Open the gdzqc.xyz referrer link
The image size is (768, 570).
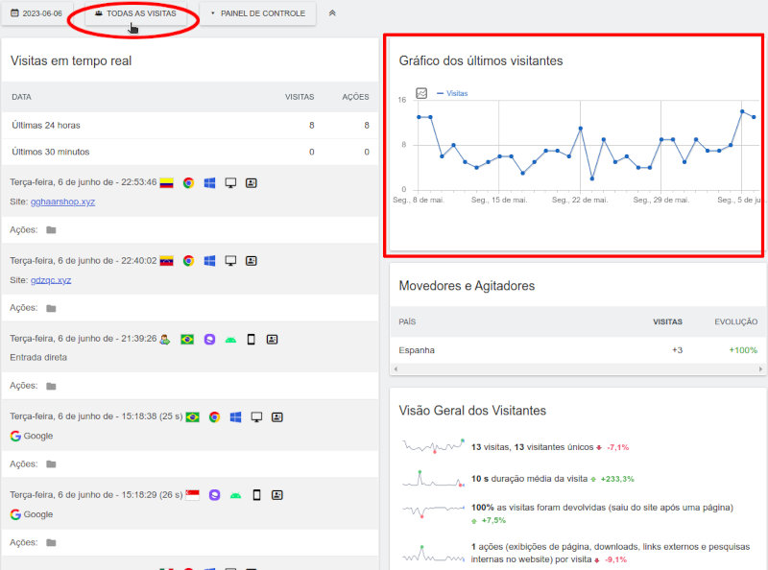click(x=50, y=279)
